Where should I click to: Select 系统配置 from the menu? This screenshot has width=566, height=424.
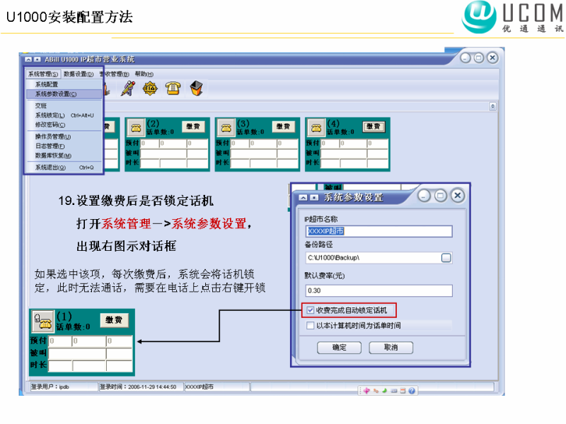point(64,84)
